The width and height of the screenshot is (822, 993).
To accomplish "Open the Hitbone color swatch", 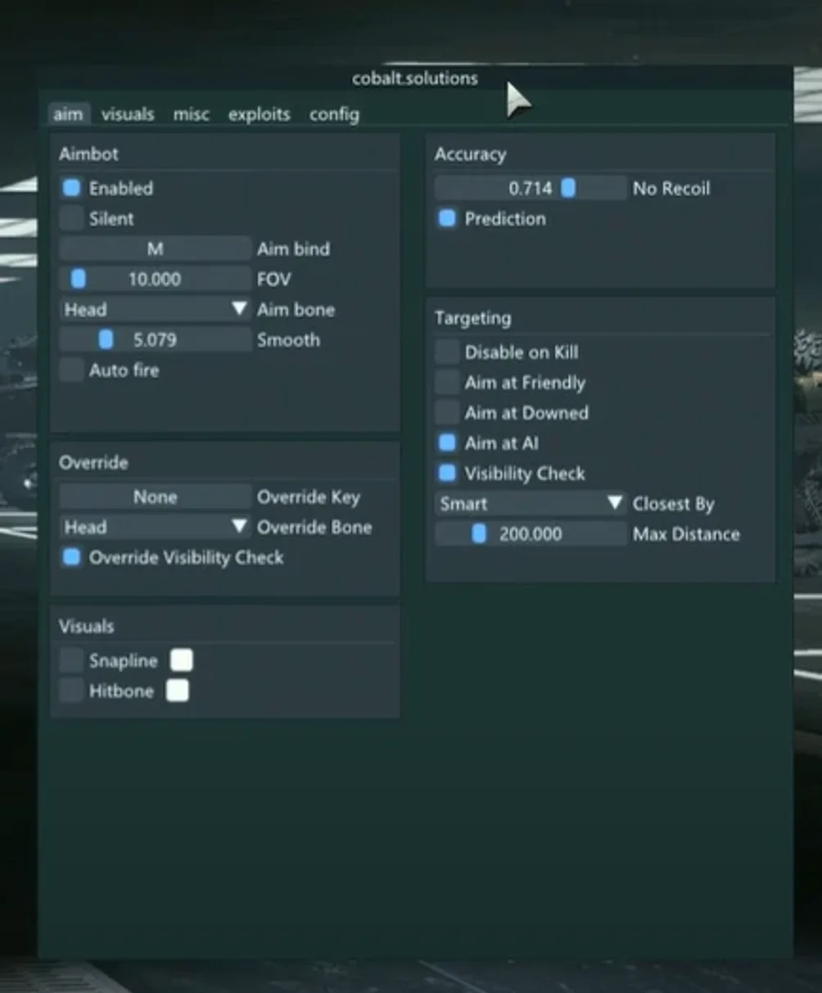I will pos(178,690).
